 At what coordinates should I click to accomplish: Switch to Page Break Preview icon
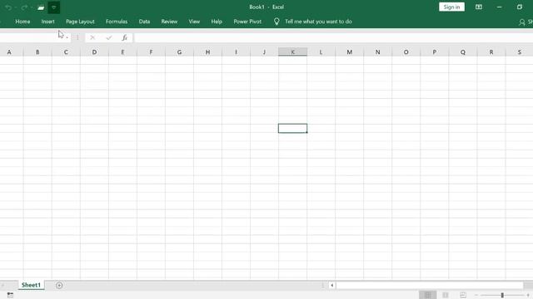click(x=463, y=296)
